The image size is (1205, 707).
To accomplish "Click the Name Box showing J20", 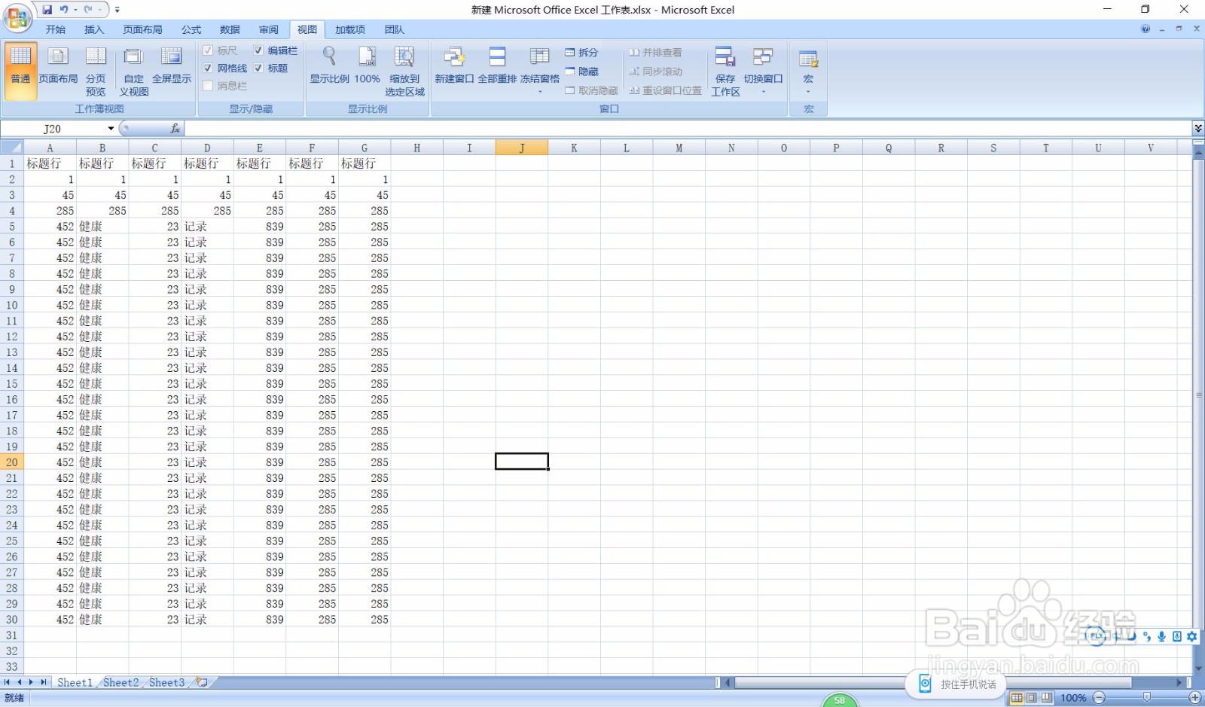I will tap(53, 129).
